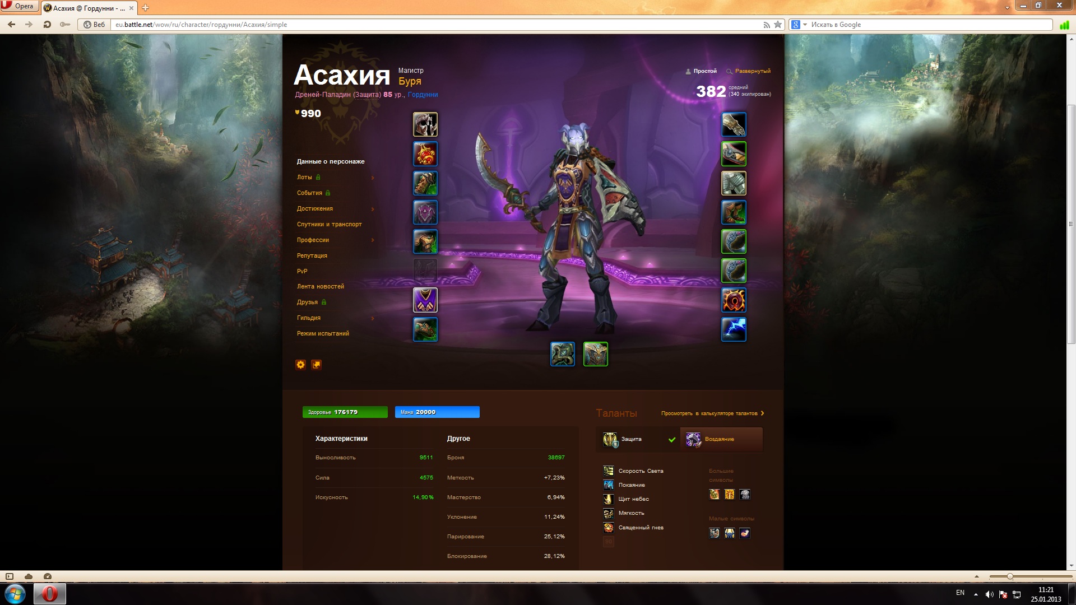Reload the page in Opera
This screenshot has height=605, width=1076.
[x=47, y=25]
